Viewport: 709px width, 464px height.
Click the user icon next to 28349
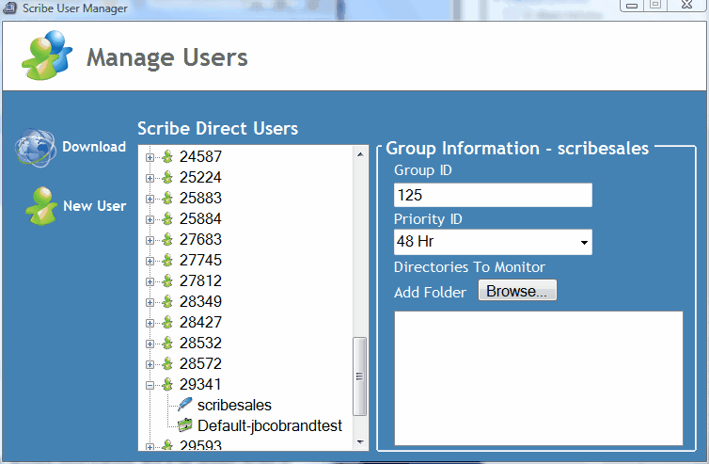coord(167,302)
